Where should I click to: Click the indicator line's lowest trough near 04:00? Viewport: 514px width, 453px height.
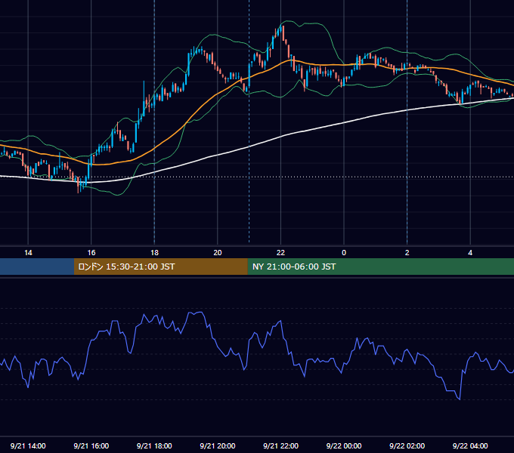460,399
